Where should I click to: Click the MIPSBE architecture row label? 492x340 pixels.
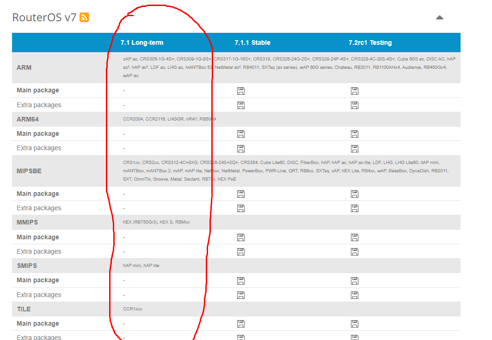coord(29,171)
